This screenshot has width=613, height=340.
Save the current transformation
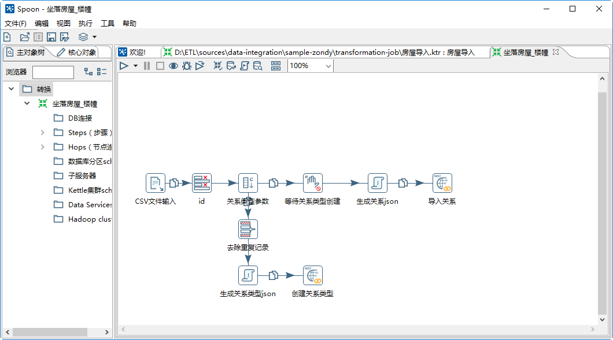point(51,37)
